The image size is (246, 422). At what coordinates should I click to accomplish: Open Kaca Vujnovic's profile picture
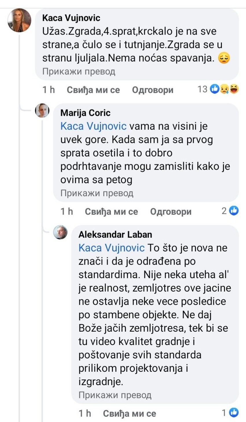coord(19,20)
